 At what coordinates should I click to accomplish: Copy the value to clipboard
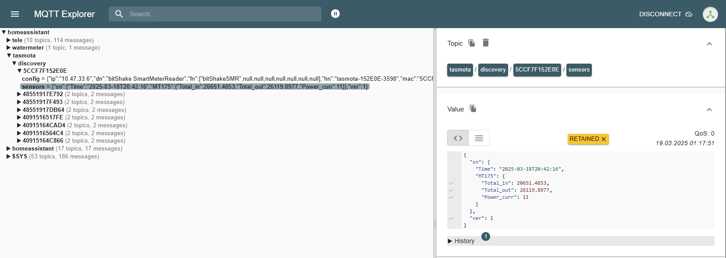pyautogui.click(x=473, y=109)
